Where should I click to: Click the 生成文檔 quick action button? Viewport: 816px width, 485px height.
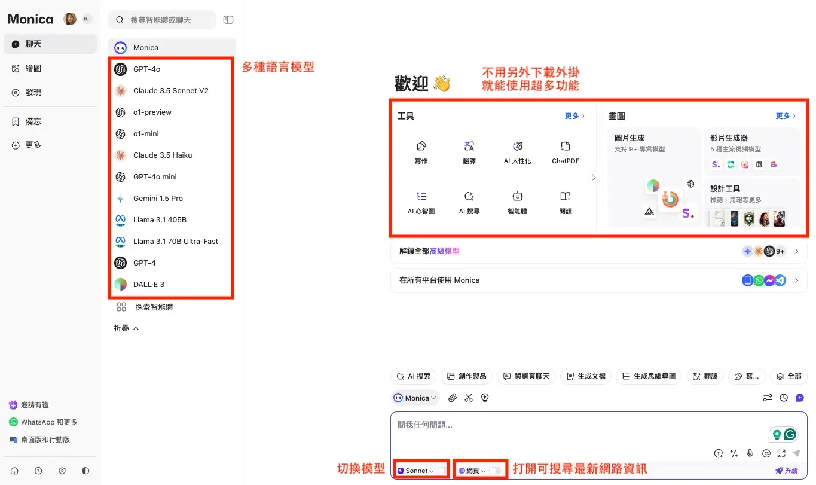[586, 376]
